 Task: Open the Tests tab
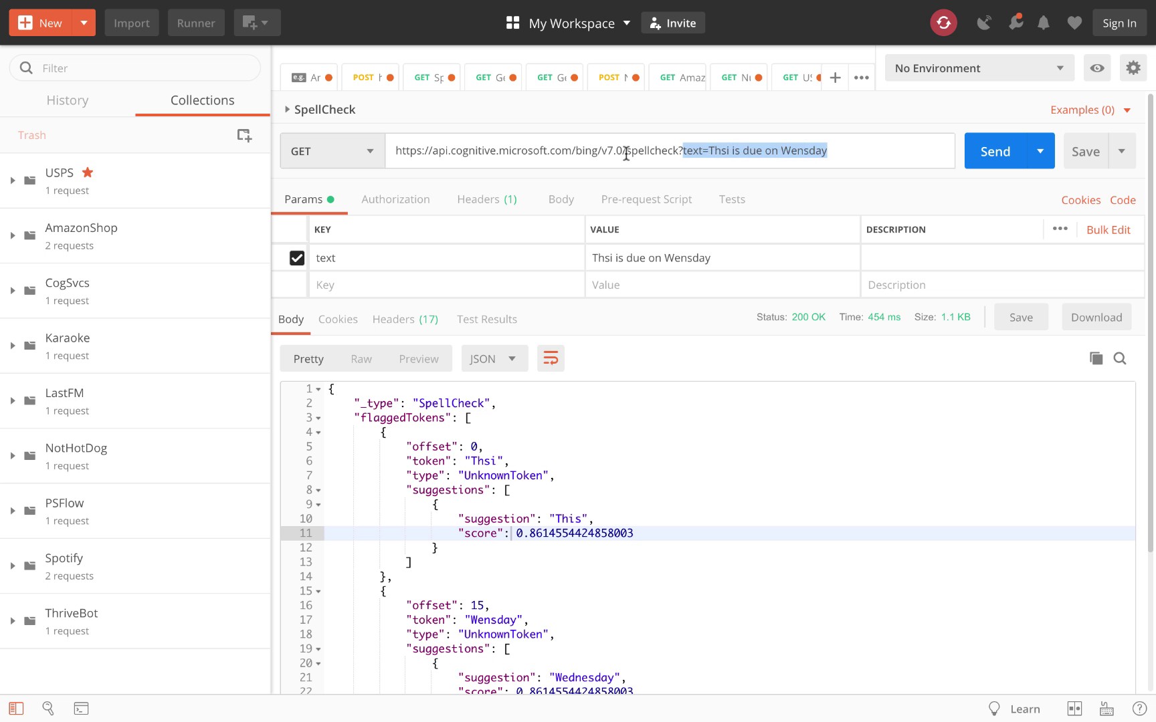click(x=732, y=199)
